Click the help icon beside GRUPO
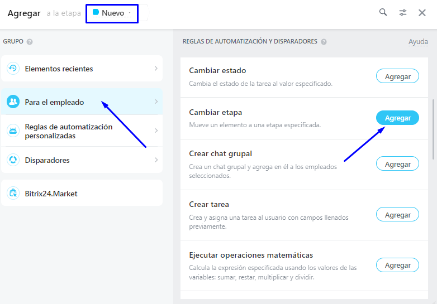 [30, 41]
